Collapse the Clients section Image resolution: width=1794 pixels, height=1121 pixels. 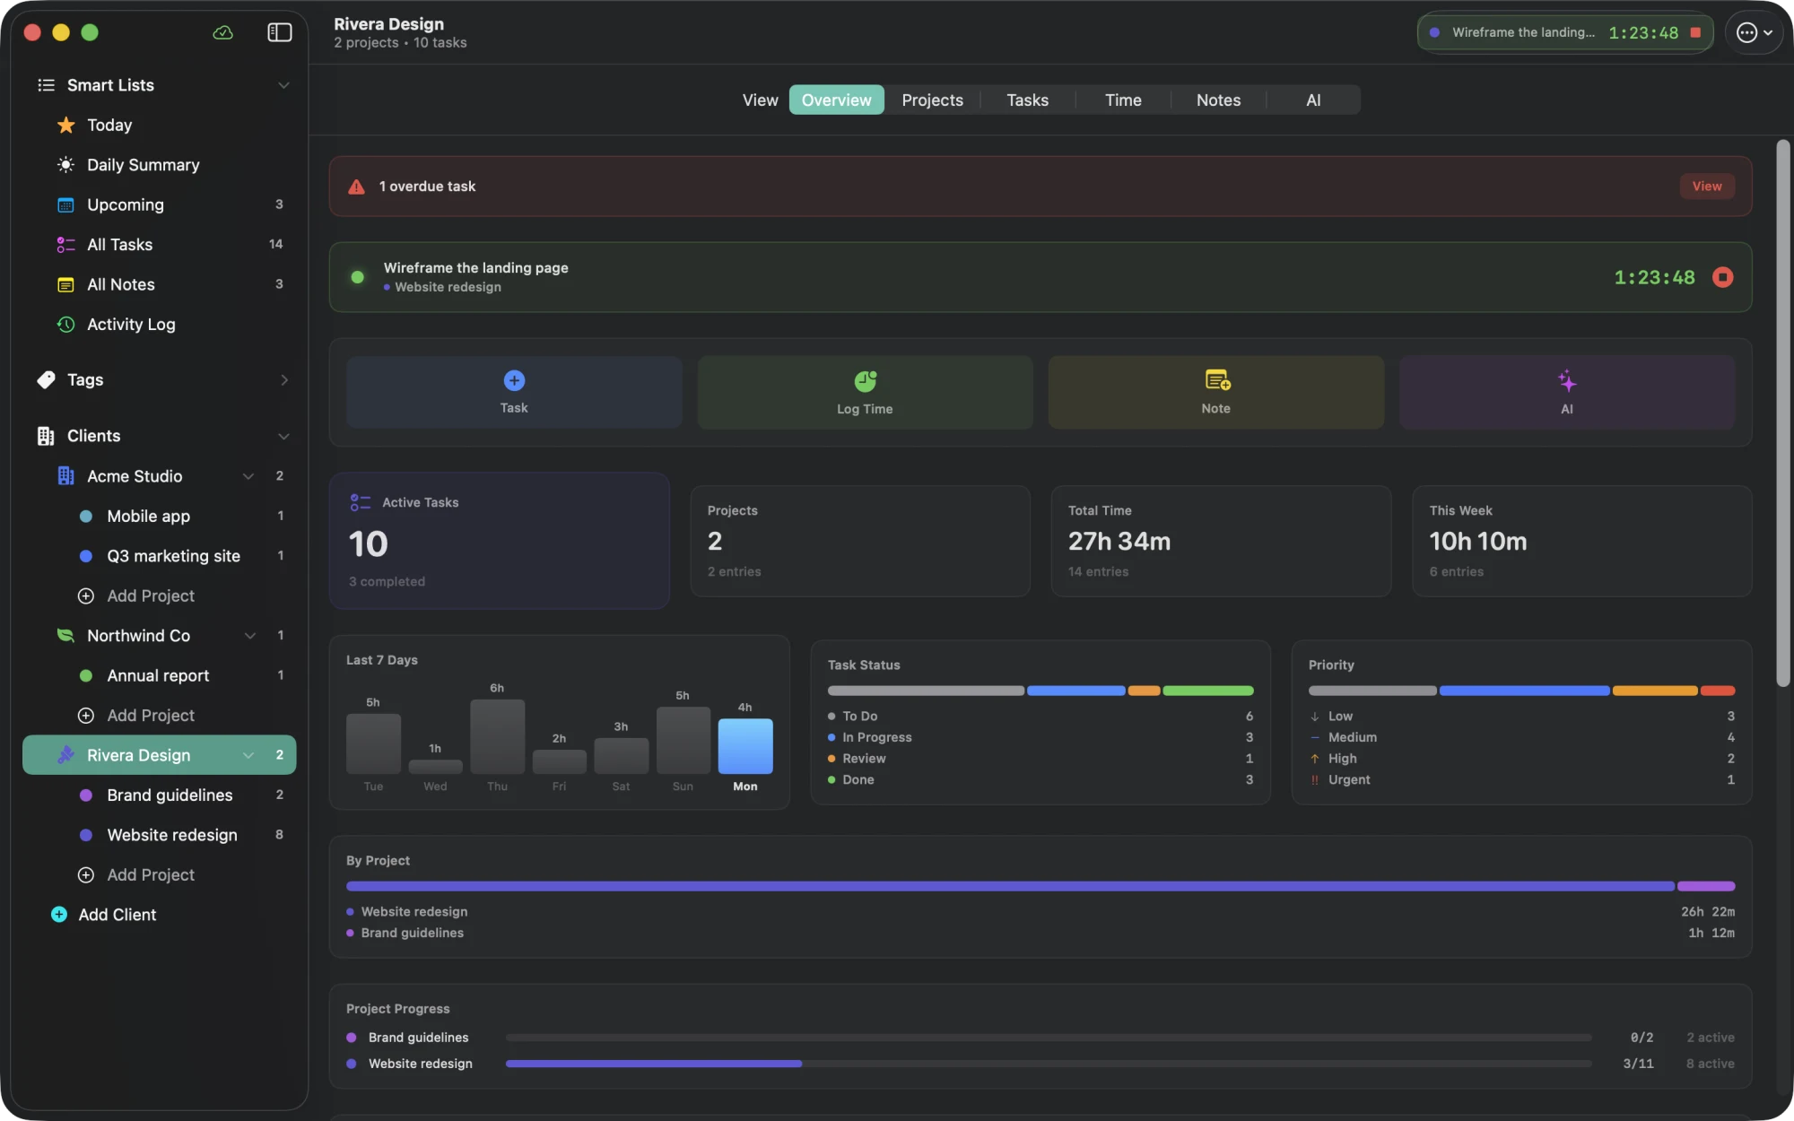click(283, 436)
